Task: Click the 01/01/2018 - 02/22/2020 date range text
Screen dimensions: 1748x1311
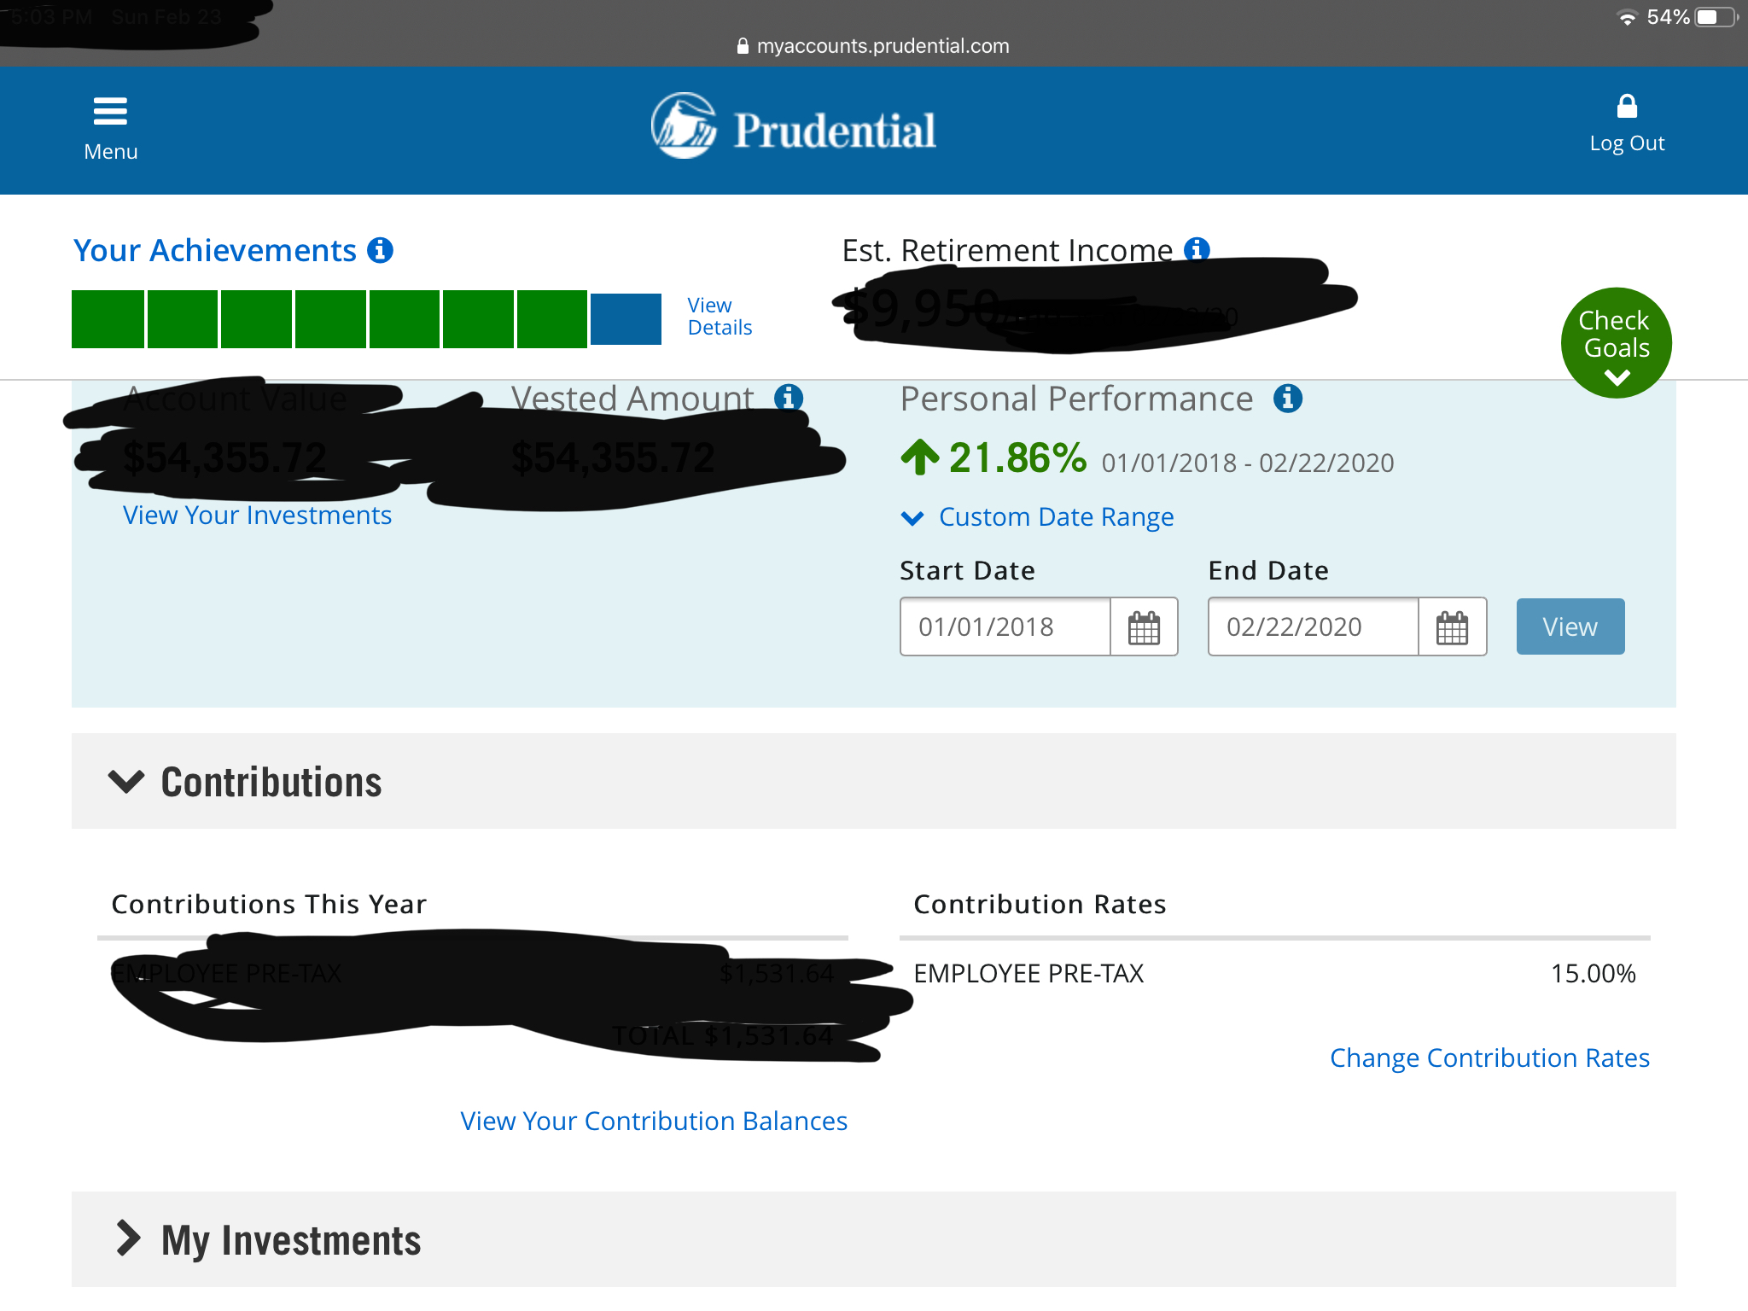Action: point(1248,463)
